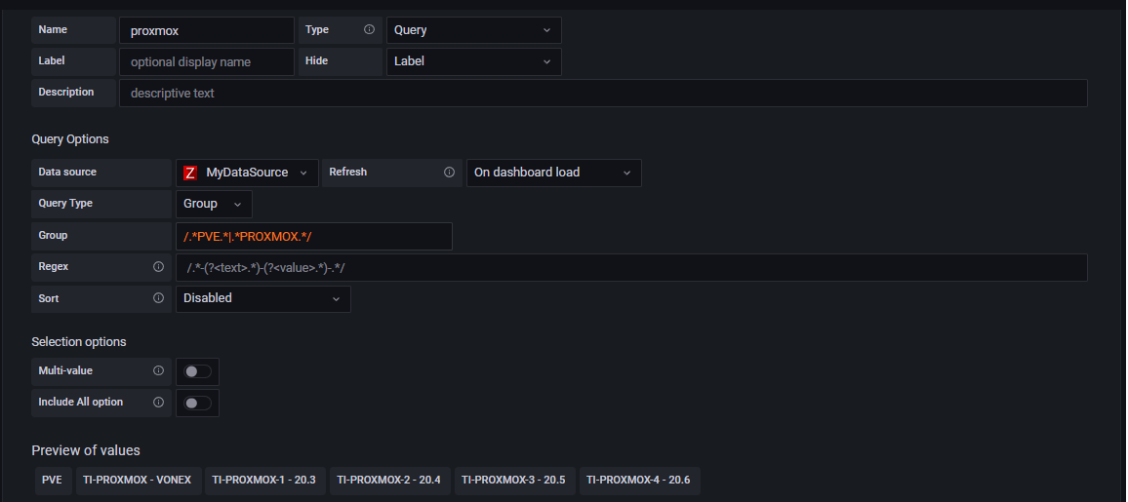Click the red Zabbix data source icon
This screenshot has width=1128, height=502.
click(x=190, y=173)
